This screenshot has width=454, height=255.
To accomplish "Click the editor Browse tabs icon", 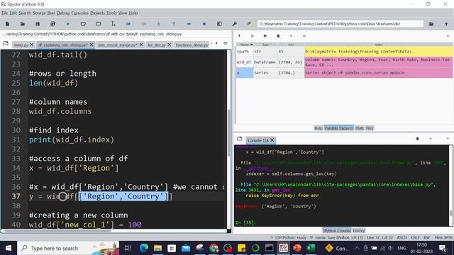I will (6, 43).
